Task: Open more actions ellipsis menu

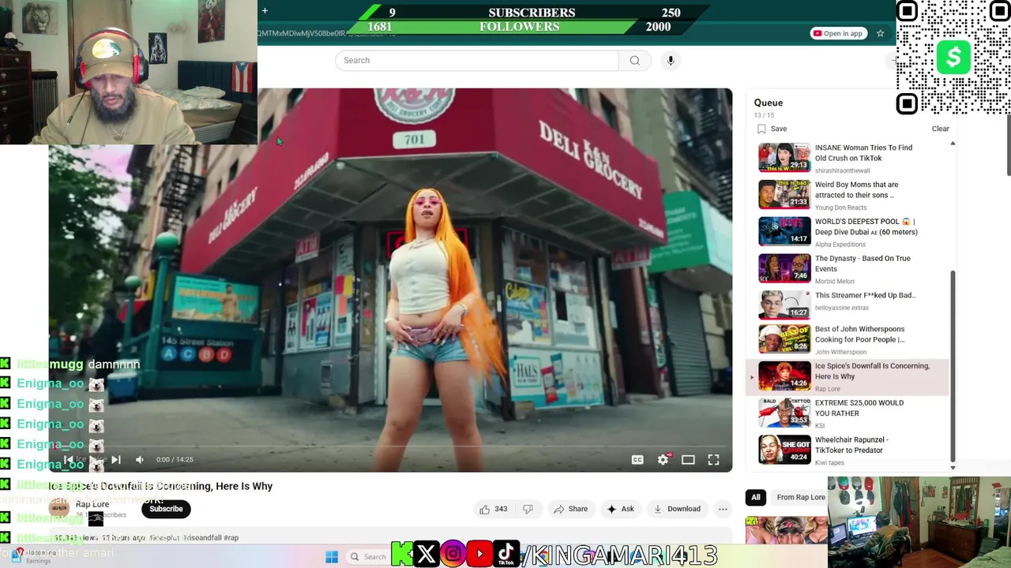Action: point(723,509)
